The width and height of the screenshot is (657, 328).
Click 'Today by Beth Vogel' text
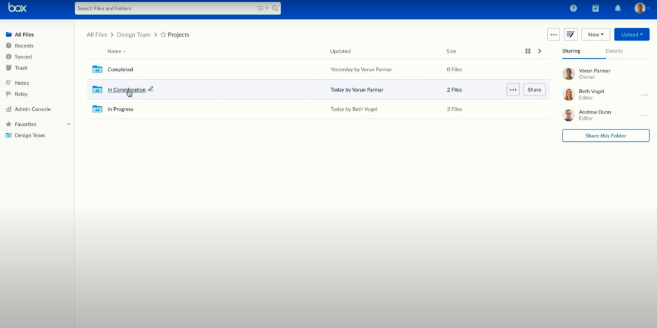(354, 109)
